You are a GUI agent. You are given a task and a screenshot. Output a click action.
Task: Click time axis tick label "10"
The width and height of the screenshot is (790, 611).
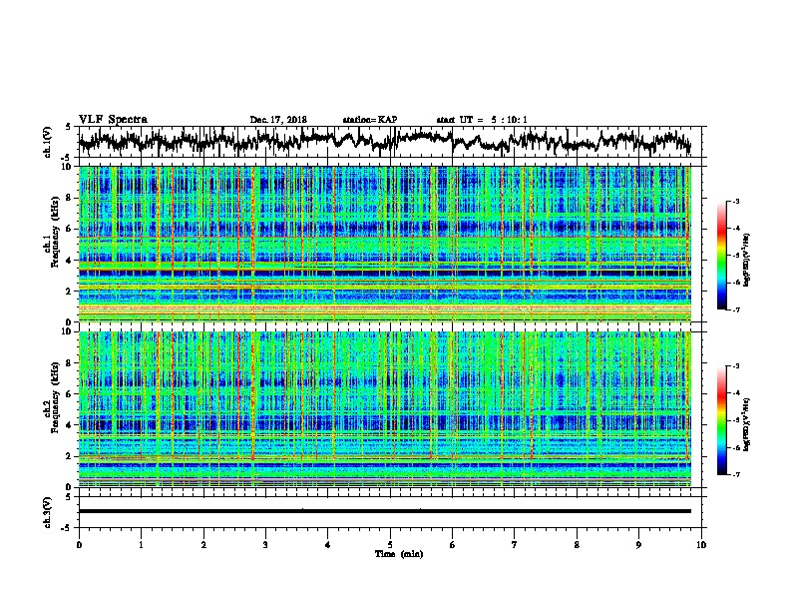tap(701, 545)
